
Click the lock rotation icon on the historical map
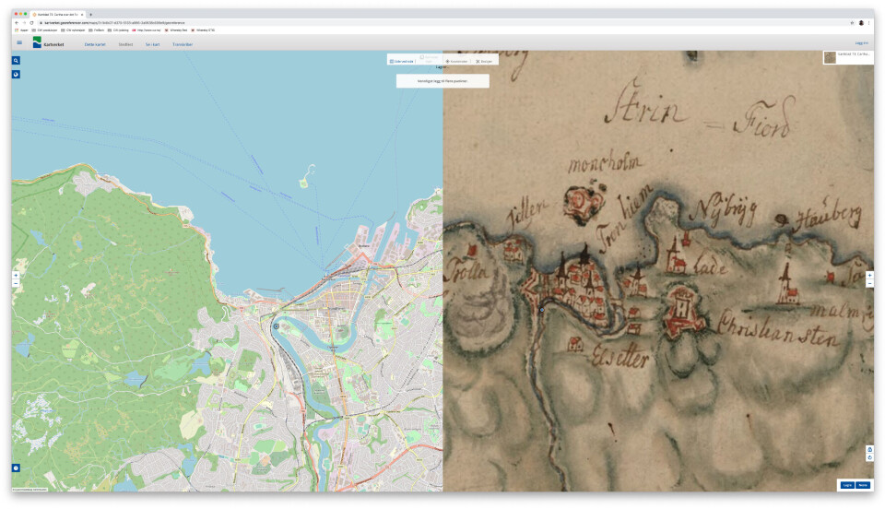869,450
